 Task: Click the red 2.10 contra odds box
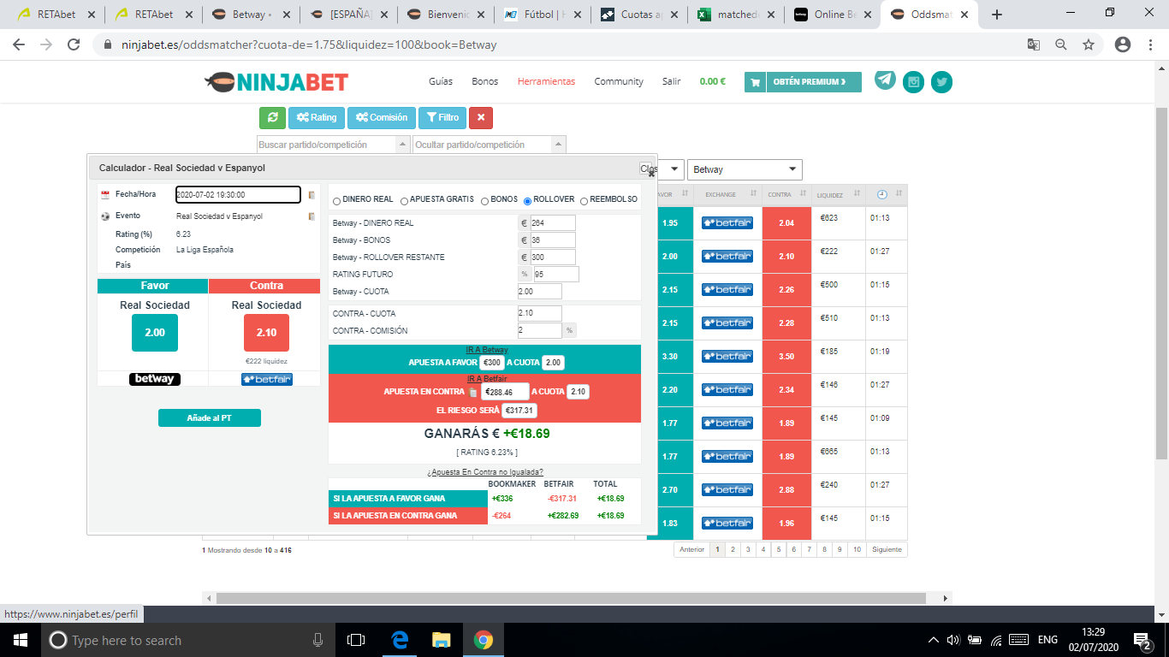point(266,333)
